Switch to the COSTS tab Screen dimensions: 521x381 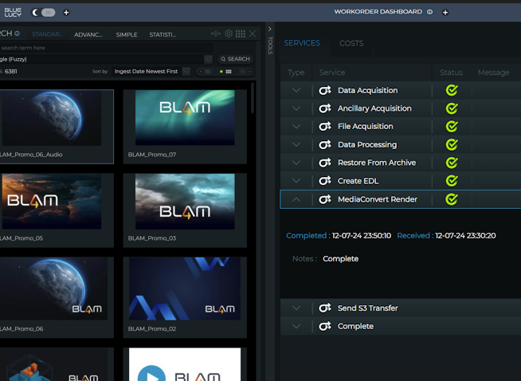click(351, 44)
